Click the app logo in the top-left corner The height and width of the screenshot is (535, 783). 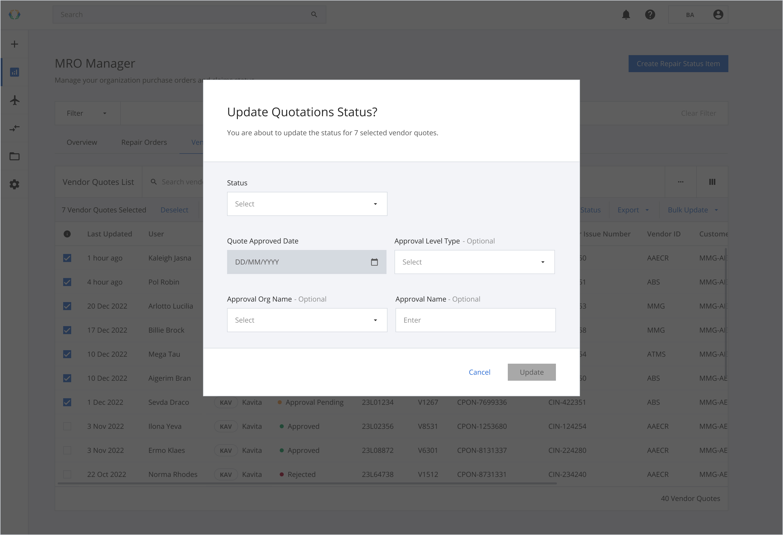15,15
